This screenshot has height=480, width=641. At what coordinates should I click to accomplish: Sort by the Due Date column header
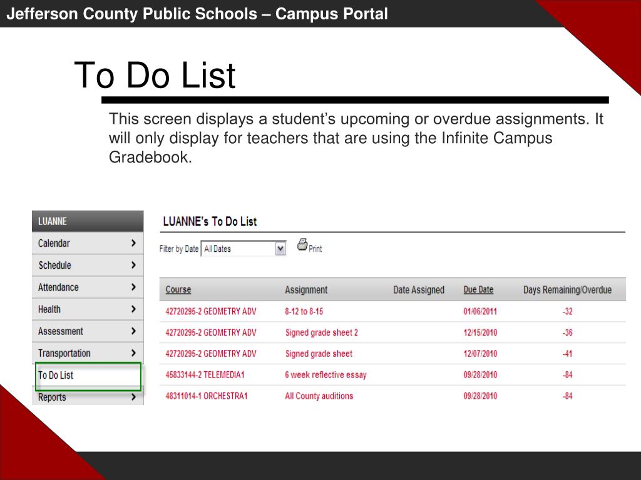pos(478,289)
